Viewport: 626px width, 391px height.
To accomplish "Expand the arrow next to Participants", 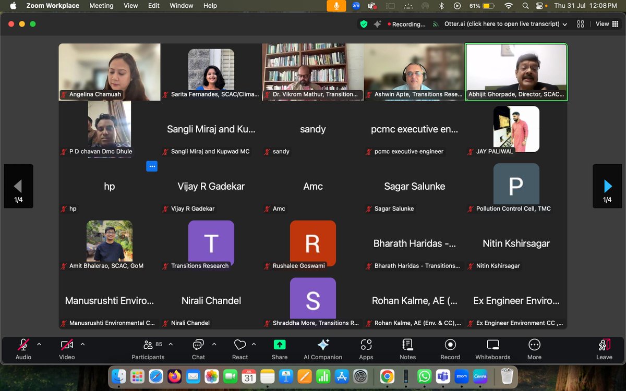I will point(171,344).
